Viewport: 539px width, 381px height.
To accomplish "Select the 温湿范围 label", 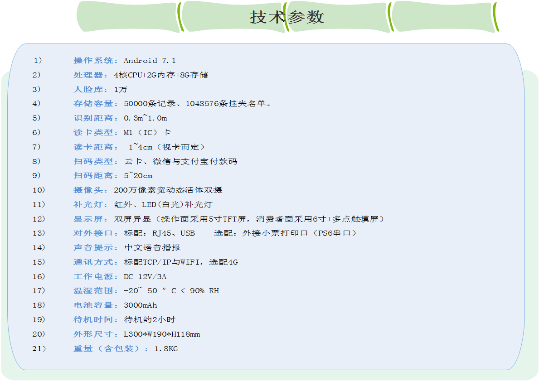I will coord(93,291).
